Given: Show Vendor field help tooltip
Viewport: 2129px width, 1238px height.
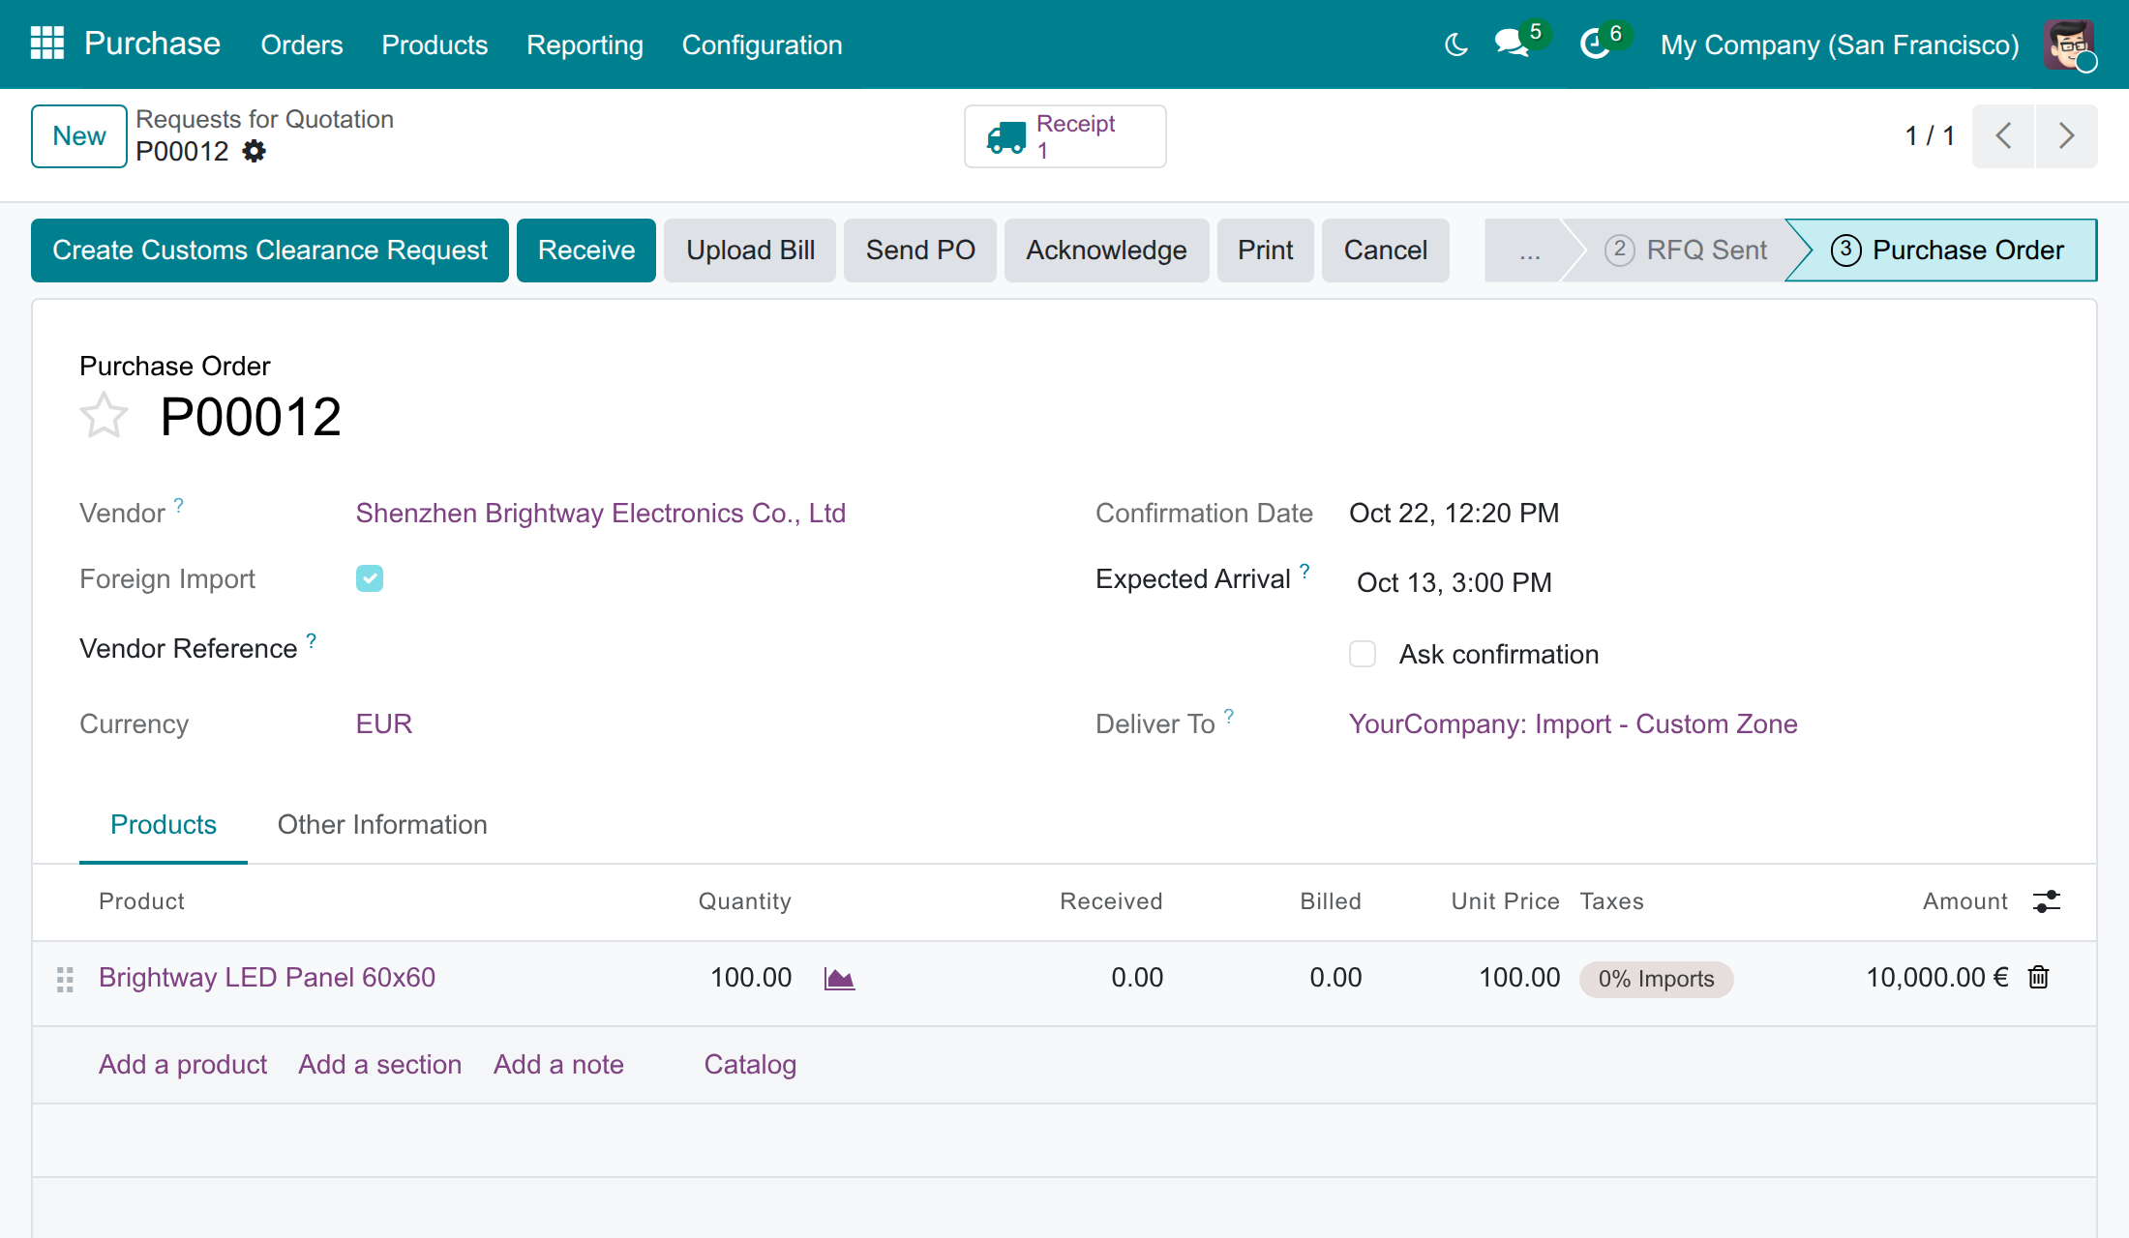Looking at the screenshot, I should 179,505.
